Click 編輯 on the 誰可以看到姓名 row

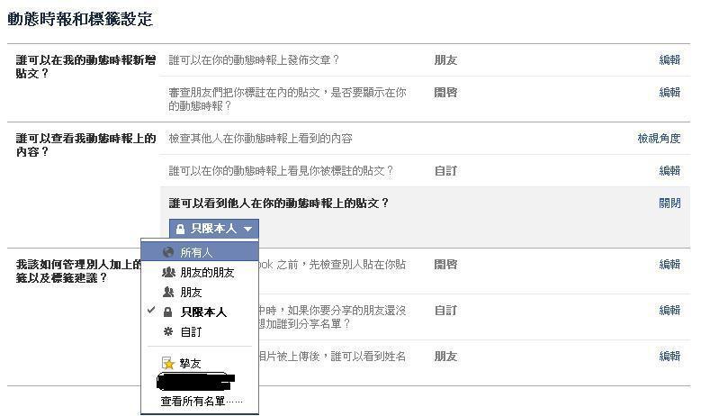point(670,357)
